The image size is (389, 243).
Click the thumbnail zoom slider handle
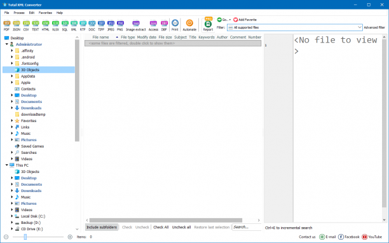point(25,237)
